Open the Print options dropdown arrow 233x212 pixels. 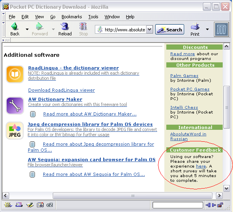(207, 29)
